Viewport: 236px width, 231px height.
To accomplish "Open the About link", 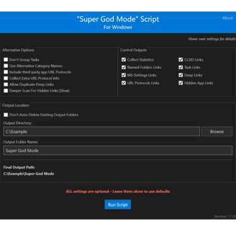I will click(227, 18).
